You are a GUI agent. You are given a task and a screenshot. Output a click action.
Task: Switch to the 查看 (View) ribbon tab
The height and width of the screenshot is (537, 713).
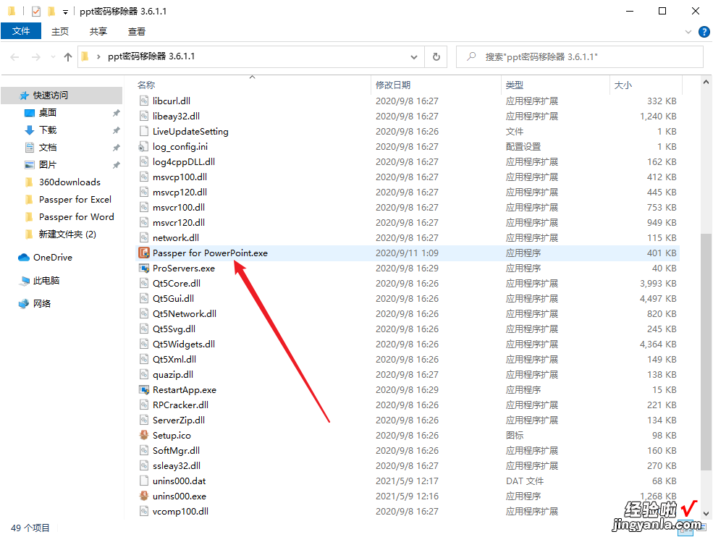pos(136,31)
